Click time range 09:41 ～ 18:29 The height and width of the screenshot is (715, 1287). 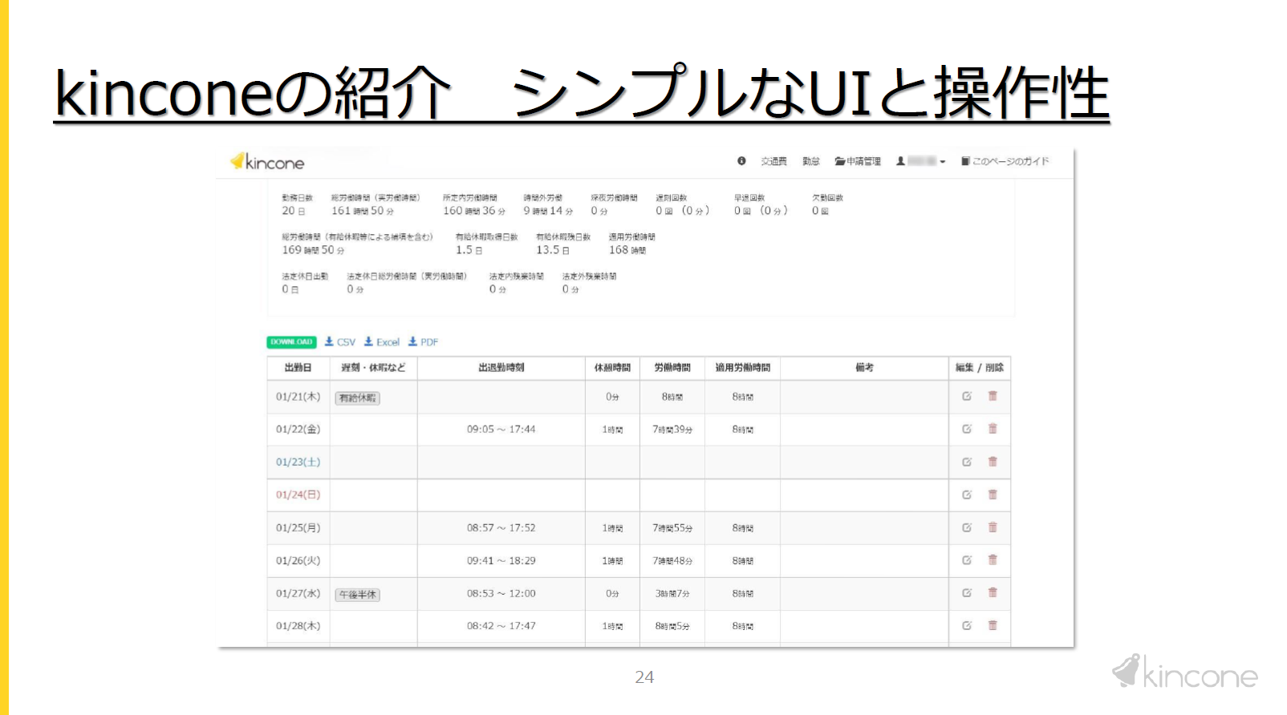pyautogui.click(x=501, y=561)
